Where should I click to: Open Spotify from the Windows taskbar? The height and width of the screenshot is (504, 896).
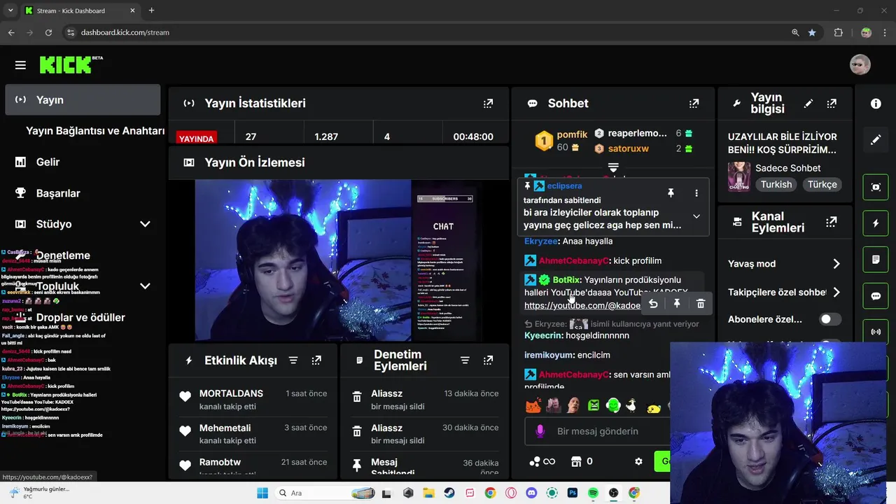click(593, 493)
